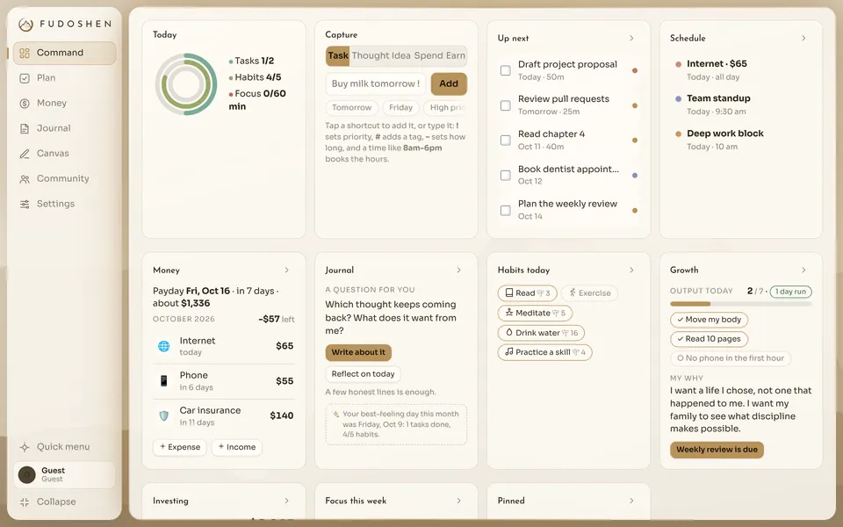Viewport: 843px width, 527px height.
Task: Apply the Friday shortcut chip
Action: click(400, 107)
